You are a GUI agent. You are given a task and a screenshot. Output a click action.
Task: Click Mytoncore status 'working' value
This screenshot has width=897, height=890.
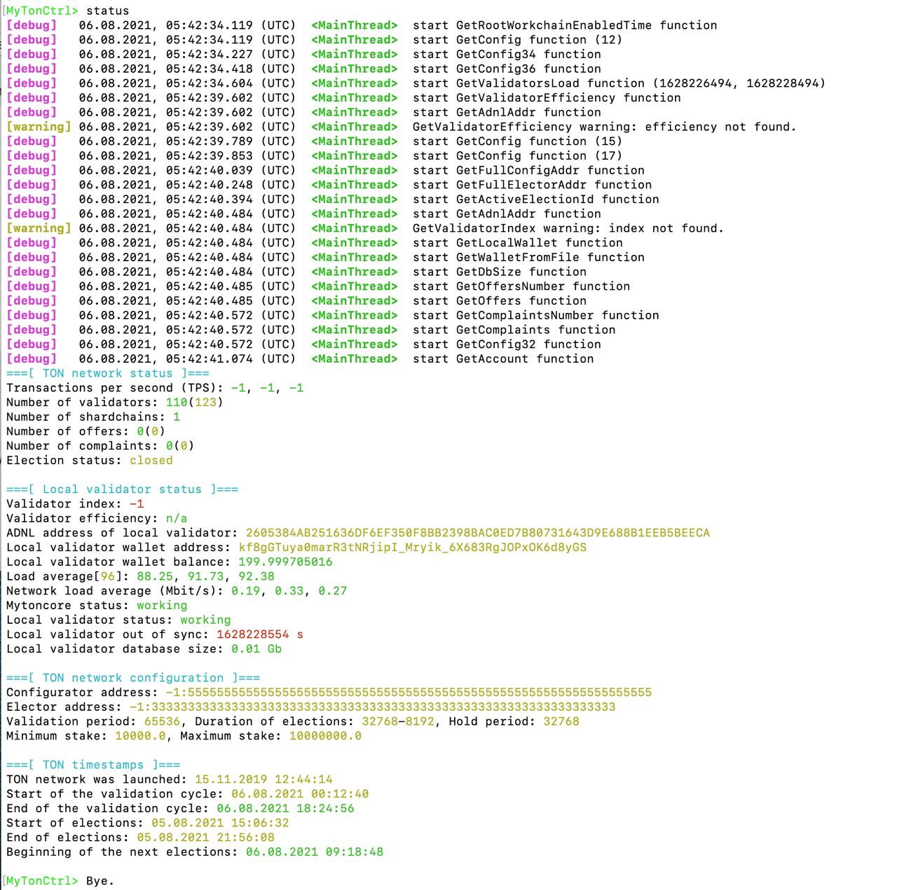pyautogui.click(x=162, y=605)
